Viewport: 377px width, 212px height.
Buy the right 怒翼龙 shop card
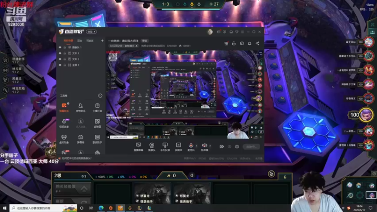click(192, 193)
